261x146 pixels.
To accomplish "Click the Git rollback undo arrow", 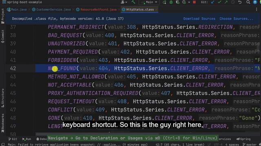I will tap(240, 2).
